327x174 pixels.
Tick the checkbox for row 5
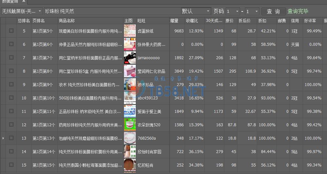point(11,31)
